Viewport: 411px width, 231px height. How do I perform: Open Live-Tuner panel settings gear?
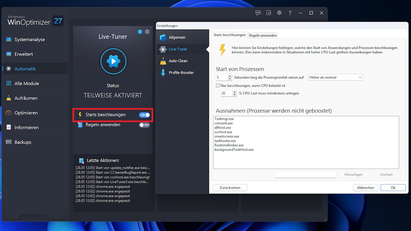[x=147, y=32]
